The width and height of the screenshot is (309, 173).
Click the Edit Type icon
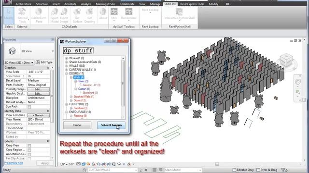pos(38,62)
